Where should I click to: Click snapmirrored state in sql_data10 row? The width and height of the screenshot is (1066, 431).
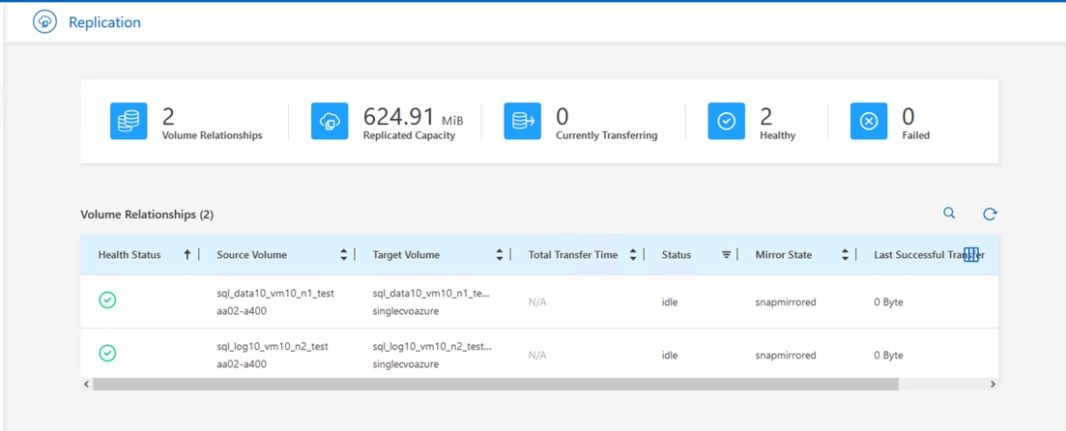click(x=785, y=302)
